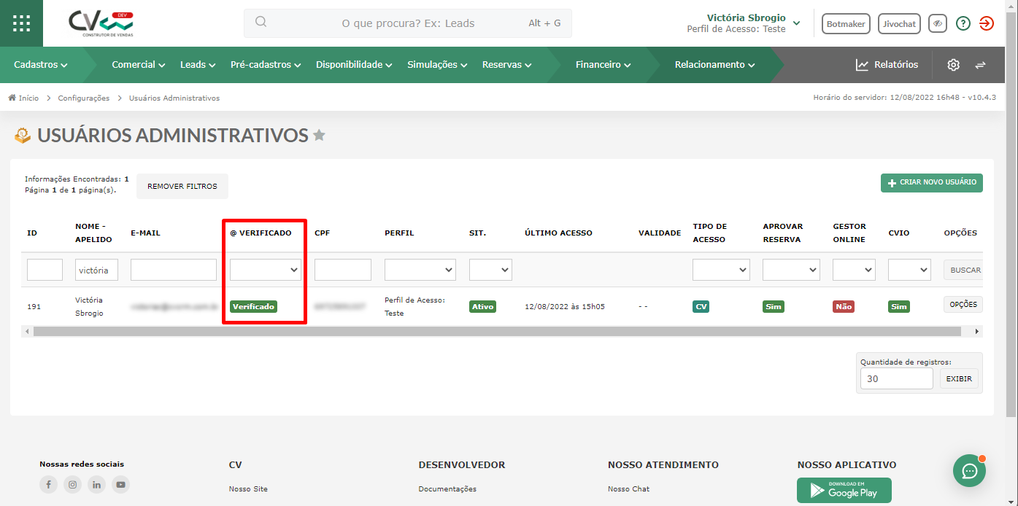Click the logout arrow icon

pos(987,23)
